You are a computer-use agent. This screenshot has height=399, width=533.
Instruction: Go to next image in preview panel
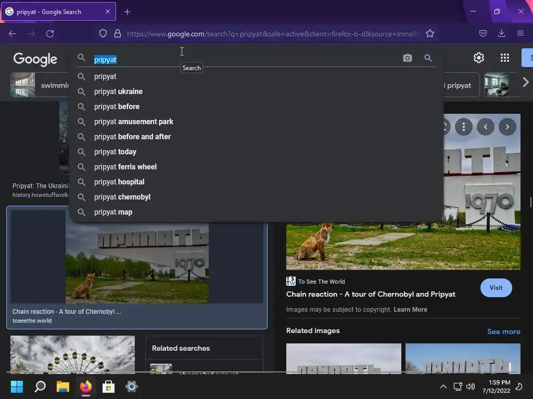[507, 127]
